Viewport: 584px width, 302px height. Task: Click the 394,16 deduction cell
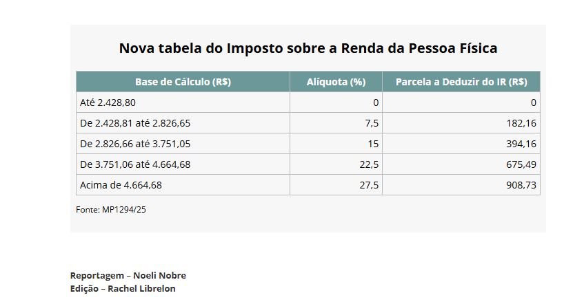point(521,144)
